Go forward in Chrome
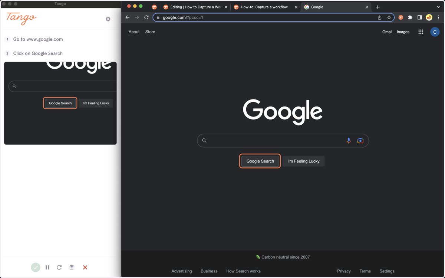Image resolution: width=445 pixels, height=278 pixels. [x=137, y=17]
